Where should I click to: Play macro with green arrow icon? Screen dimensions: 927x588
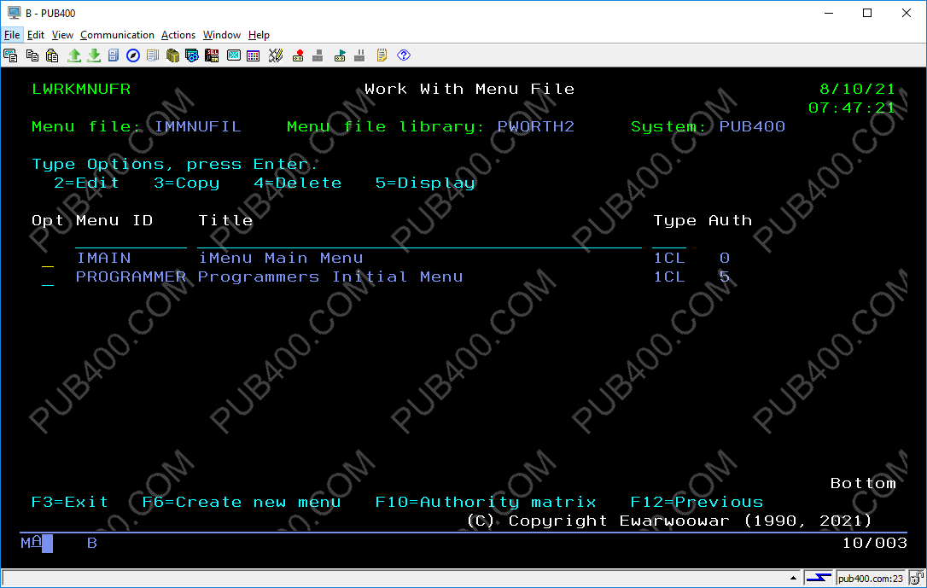340,55
